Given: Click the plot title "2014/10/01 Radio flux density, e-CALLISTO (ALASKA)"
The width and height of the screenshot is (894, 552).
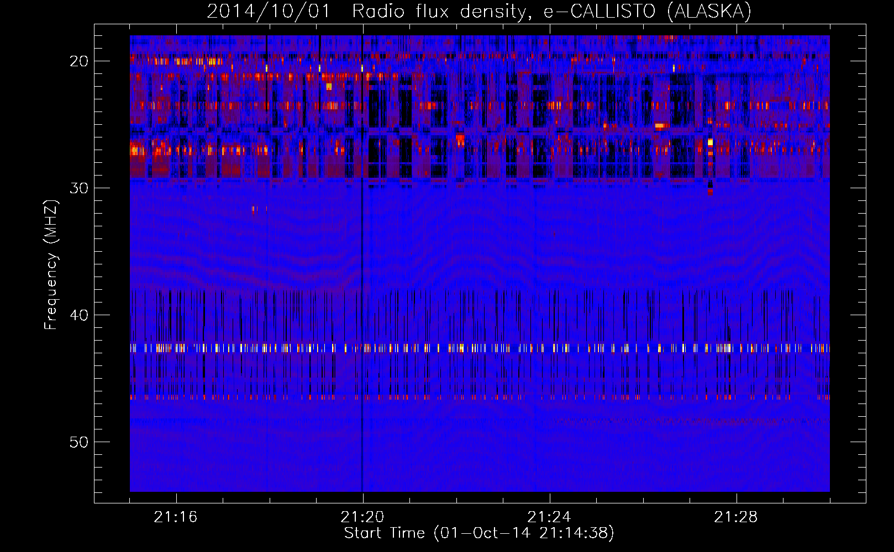Looking at the screenshot, I should point(479,11).
